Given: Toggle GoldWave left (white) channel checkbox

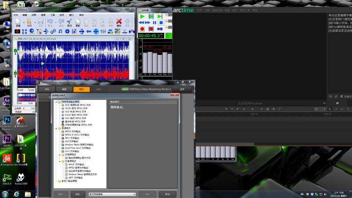Looking at the screenshot, I should [15, 51].
